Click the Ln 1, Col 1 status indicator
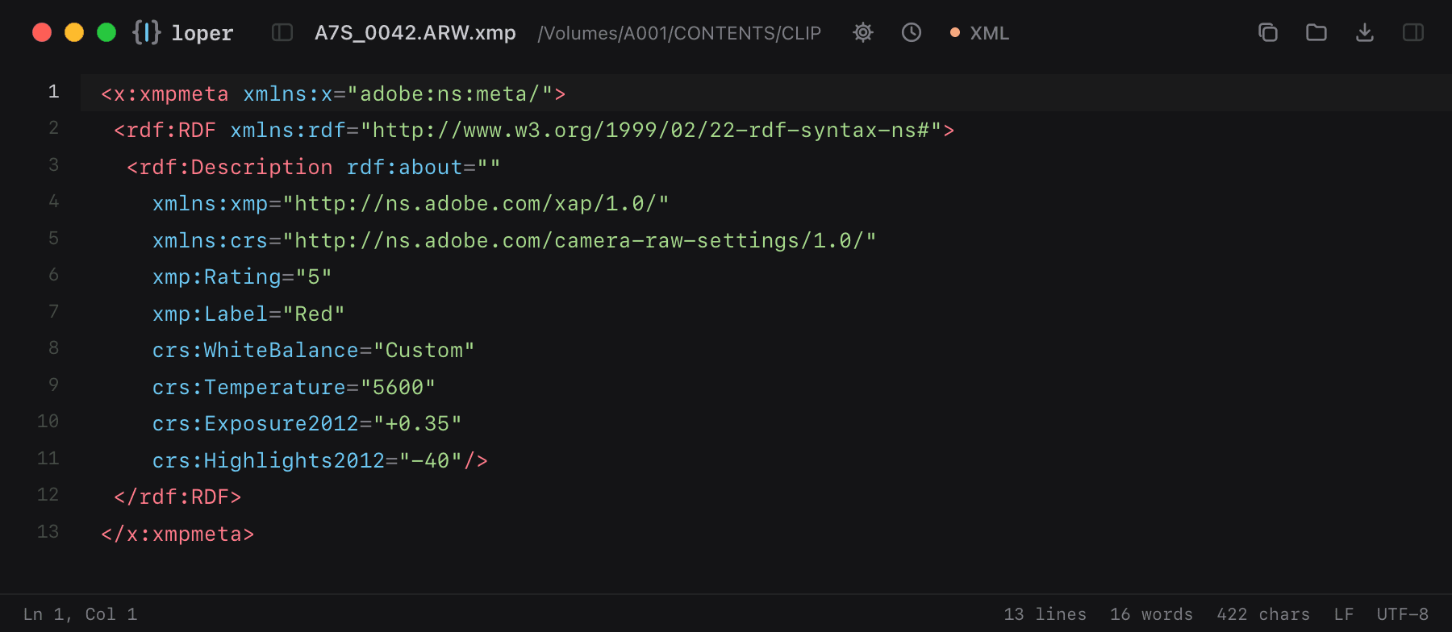The width and height of the screenshot is (1452, 632). coord(81,614)
